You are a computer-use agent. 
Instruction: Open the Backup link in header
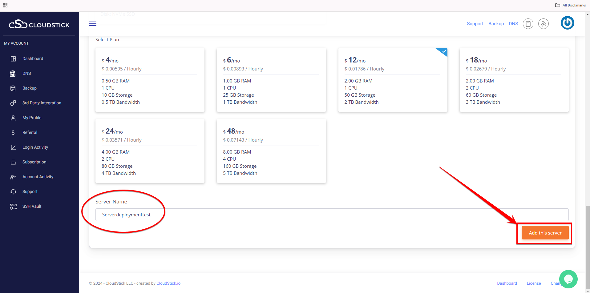pyautogui.click(x=496, y=24)
